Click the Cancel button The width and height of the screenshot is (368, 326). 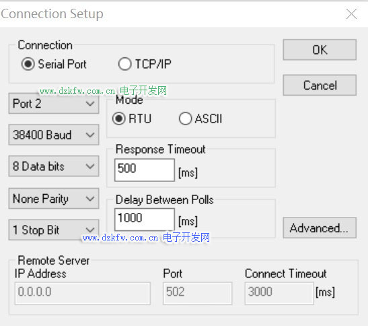click(320, 86)
